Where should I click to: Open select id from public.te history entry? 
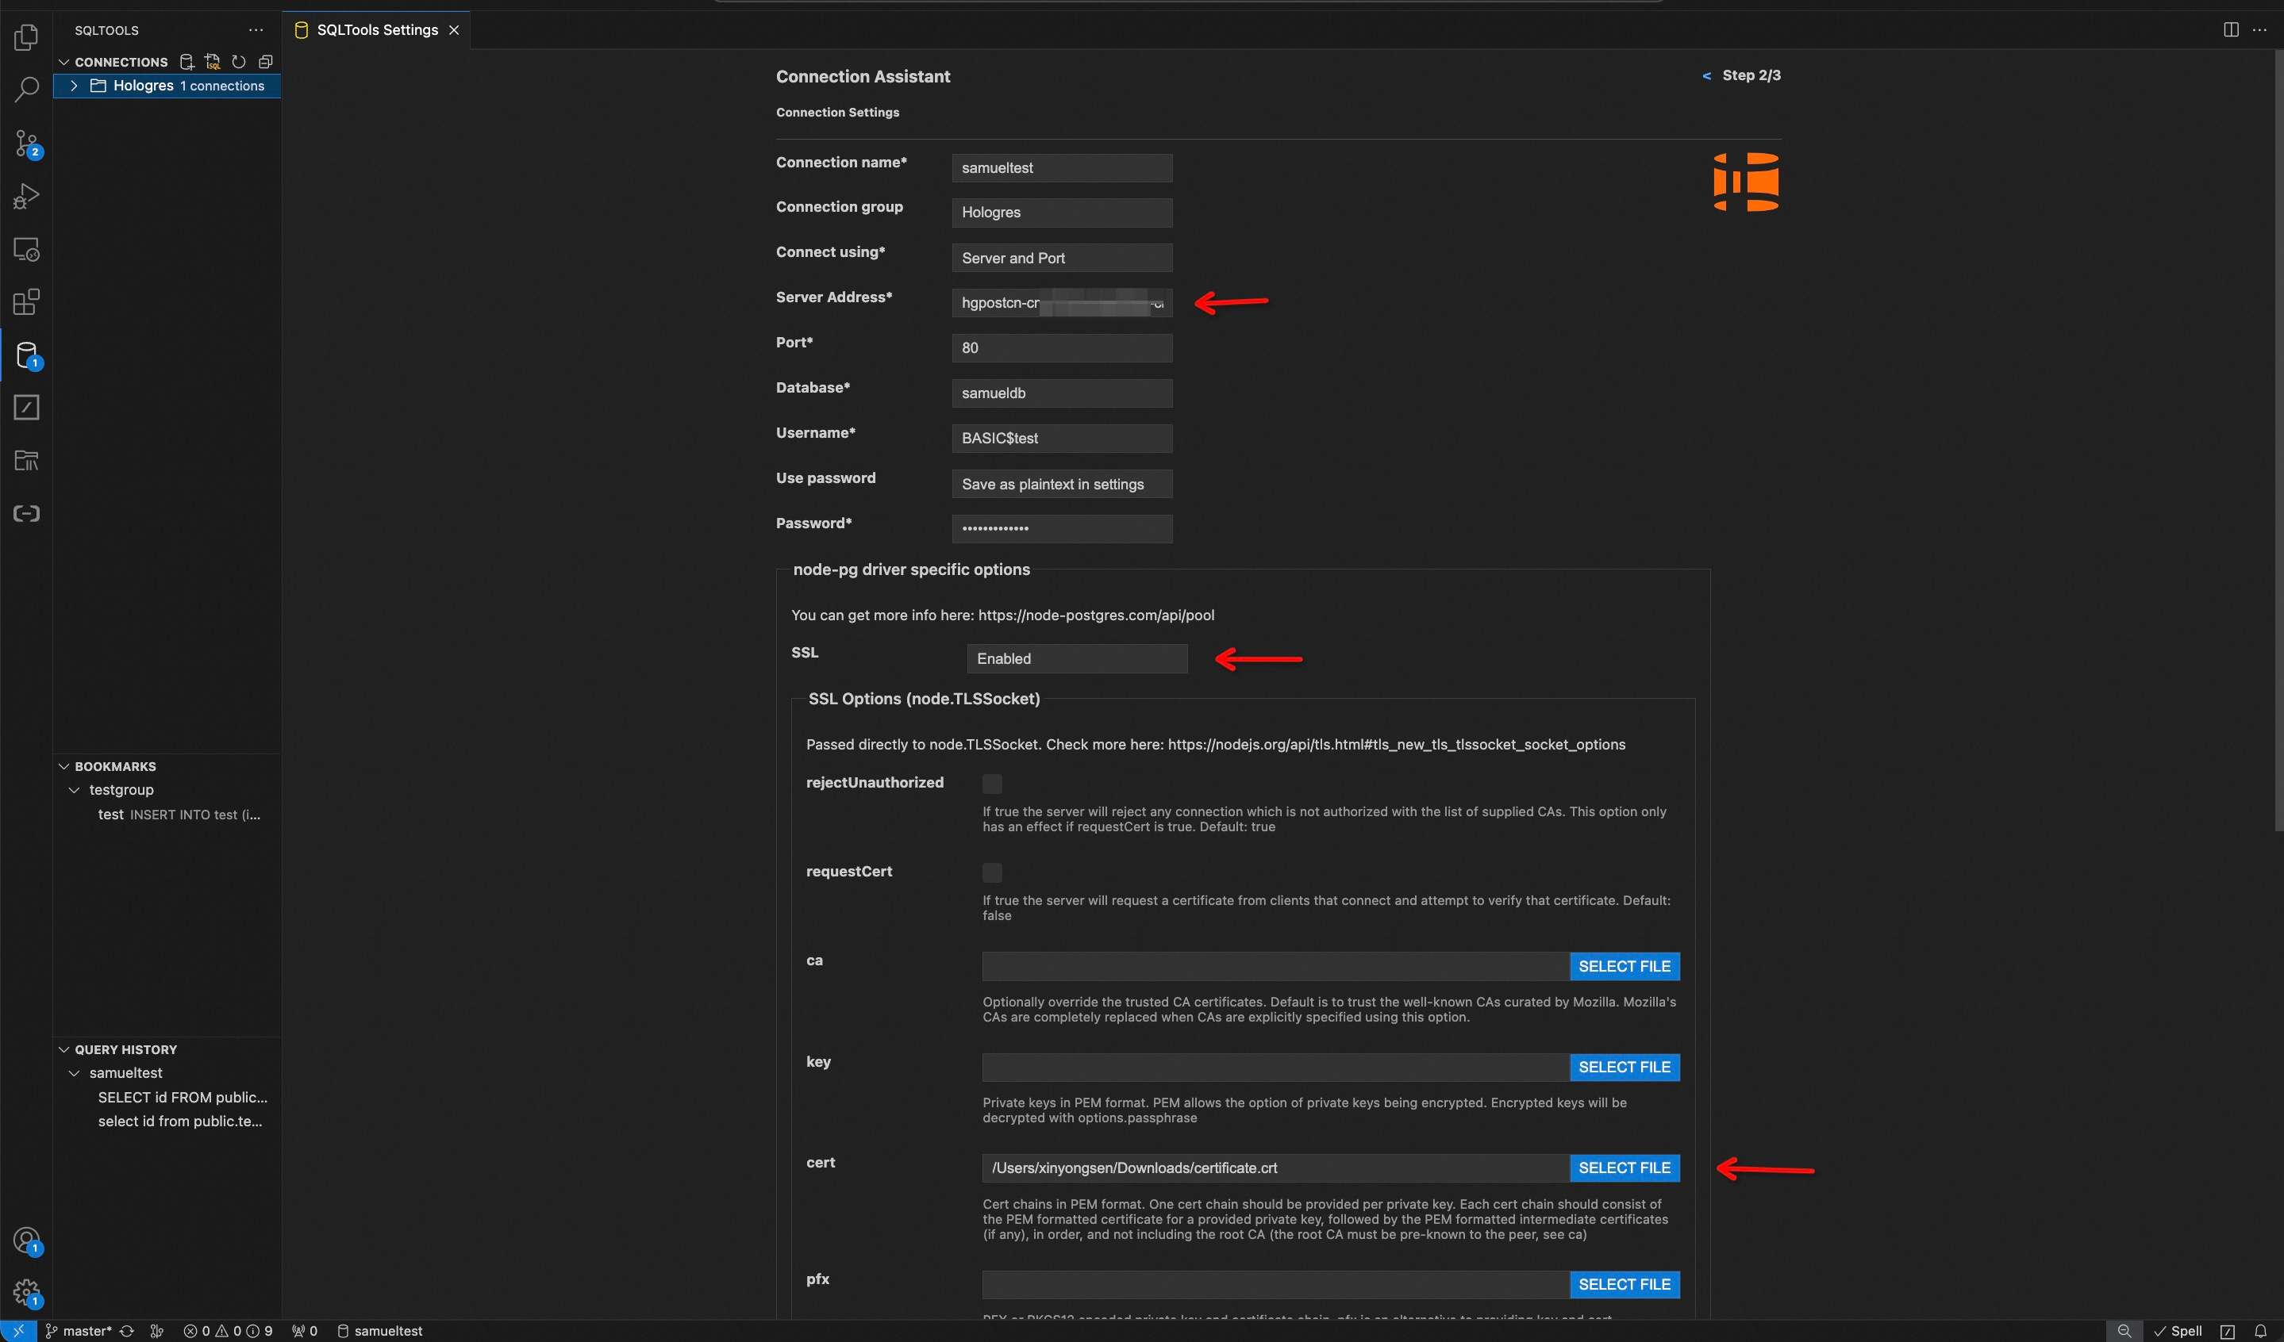179,1121
